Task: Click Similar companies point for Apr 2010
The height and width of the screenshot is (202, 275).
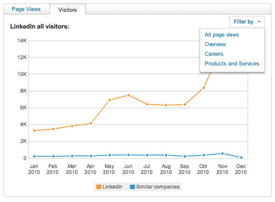Action: [91, 156]
